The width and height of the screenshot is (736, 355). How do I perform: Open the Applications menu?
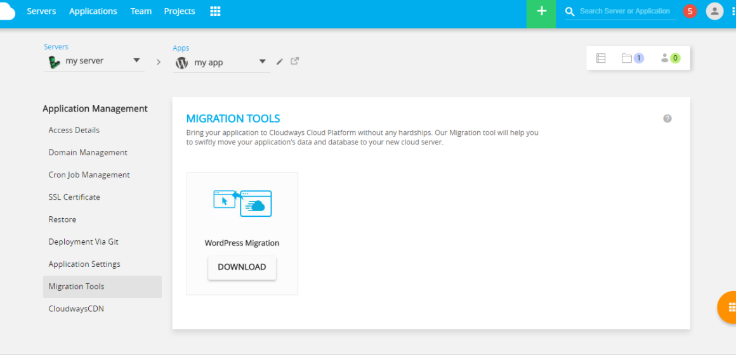tap(93, 11)
